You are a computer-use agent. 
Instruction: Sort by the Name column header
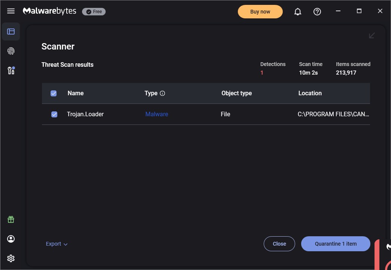click(x=76, y=93)
